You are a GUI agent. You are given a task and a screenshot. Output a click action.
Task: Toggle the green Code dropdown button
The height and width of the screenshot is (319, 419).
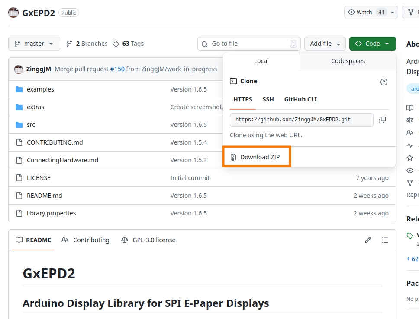[x=372, y=44]
